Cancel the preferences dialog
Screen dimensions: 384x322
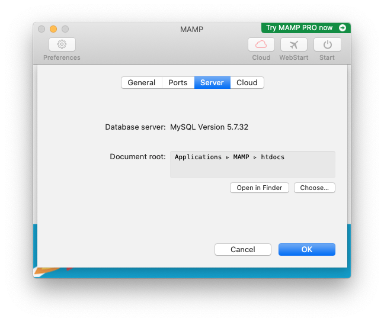coord(243,250)
